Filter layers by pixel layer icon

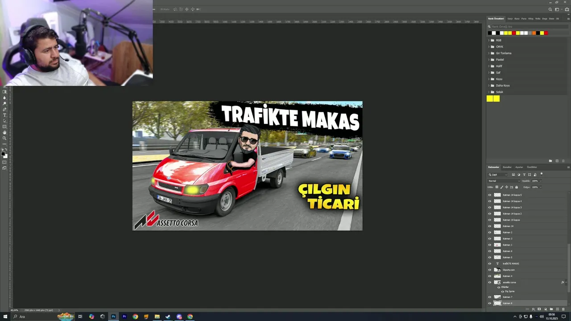[513, 175]
